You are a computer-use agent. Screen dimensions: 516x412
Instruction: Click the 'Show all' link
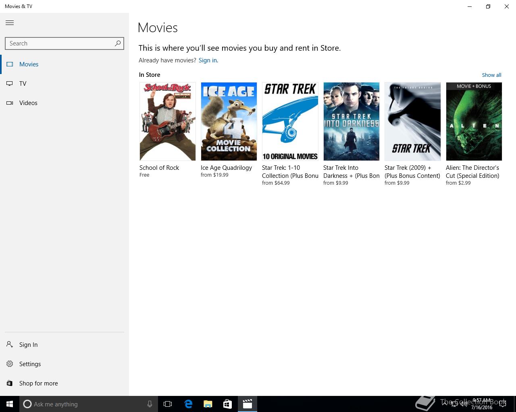click(x=492, y=75)
